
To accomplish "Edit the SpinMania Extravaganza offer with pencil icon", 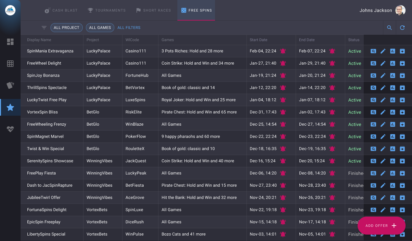I will pos(383,51).
